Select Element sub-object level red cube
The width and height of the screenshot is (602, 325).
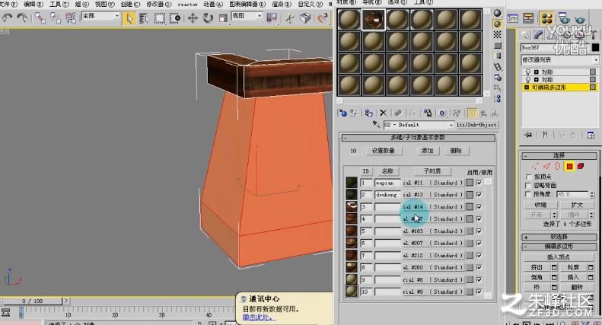(x=581, y=166)
